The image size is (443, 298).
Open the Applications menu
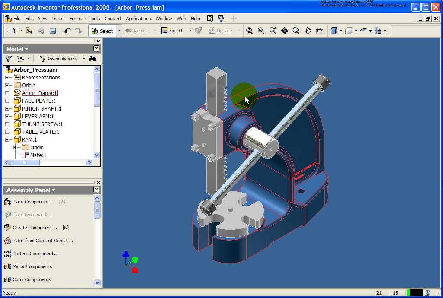[x=138, y=19]
